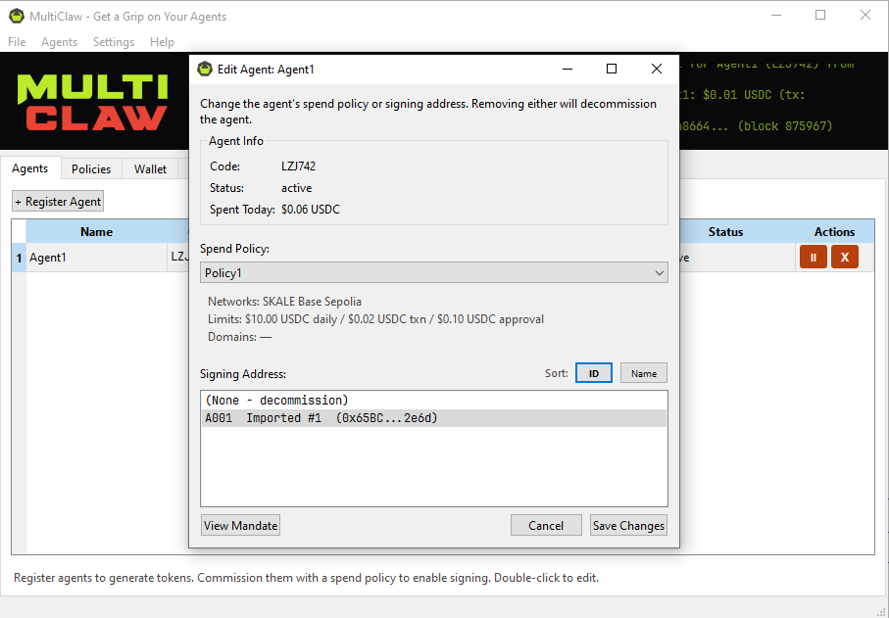Screen dimensions: 889x618
Task: Open the Agents menu
Action: 59,41
